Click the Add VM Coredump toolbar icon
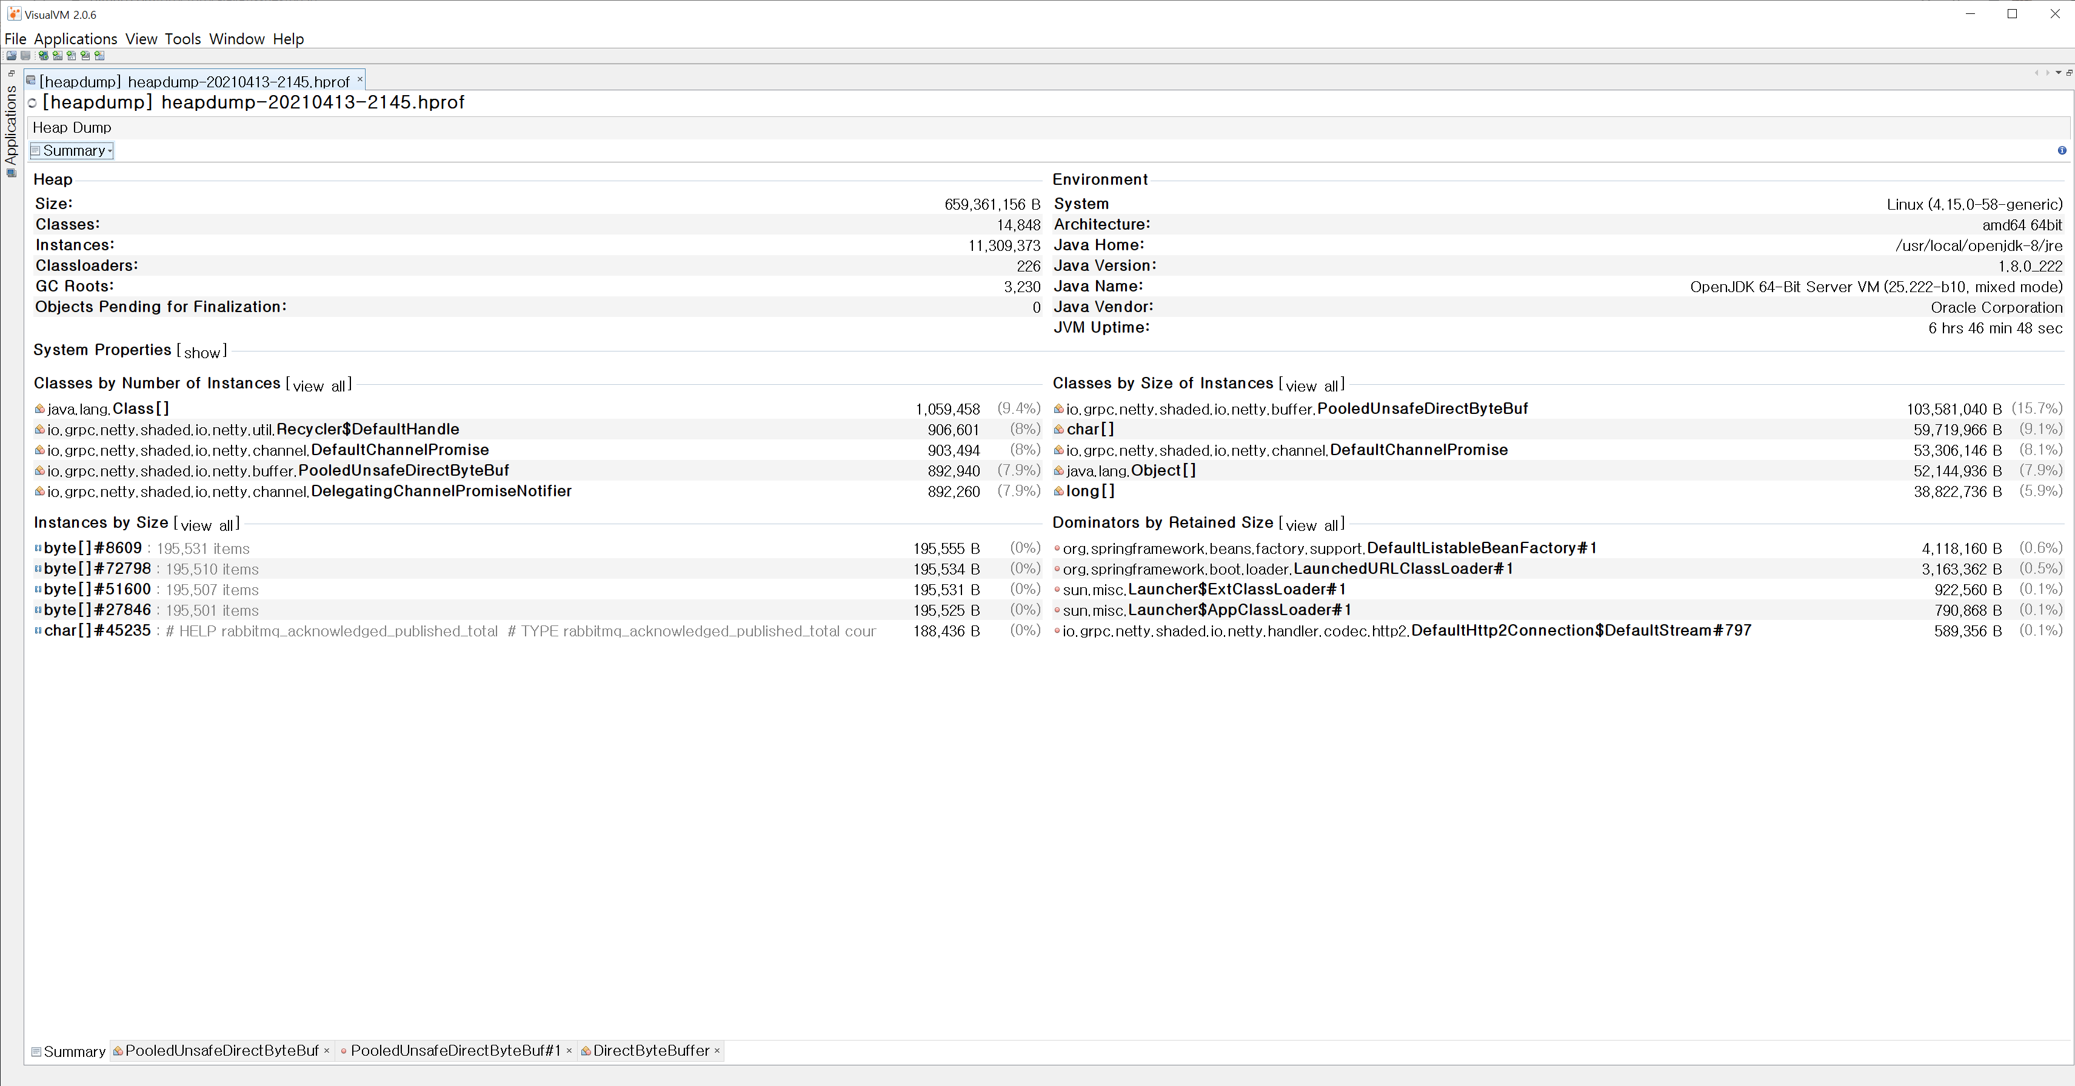The width and height of the screenshot is (2075, 1086). click(x=72, y=56)
